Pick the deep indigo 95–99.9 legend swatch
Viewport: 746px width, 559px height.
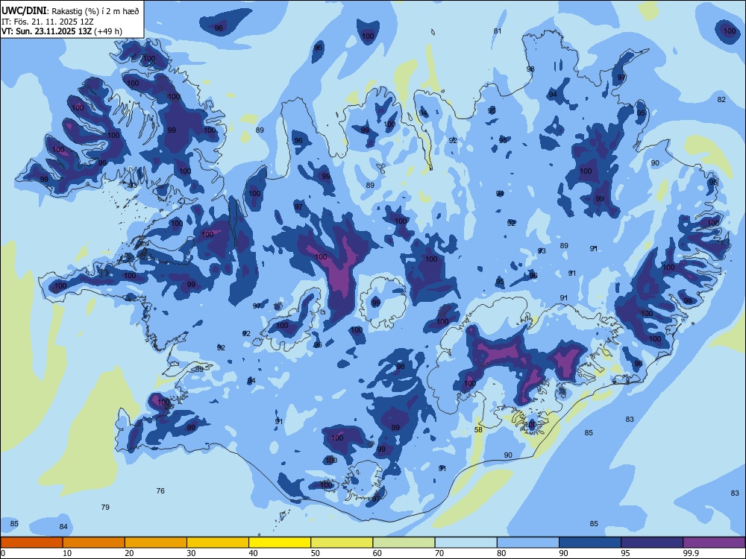[652, 543]
